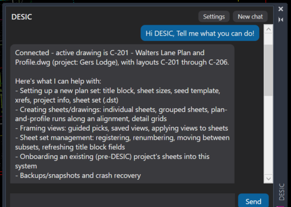Click the 'Framing views: guided picks' line

coord(121,128)
